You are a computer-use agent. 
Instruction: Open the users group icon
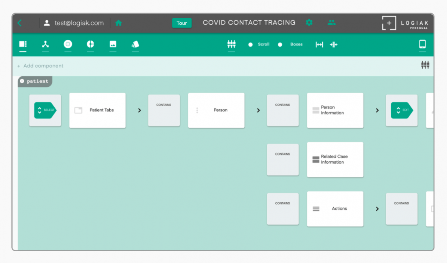pos(332,23)
